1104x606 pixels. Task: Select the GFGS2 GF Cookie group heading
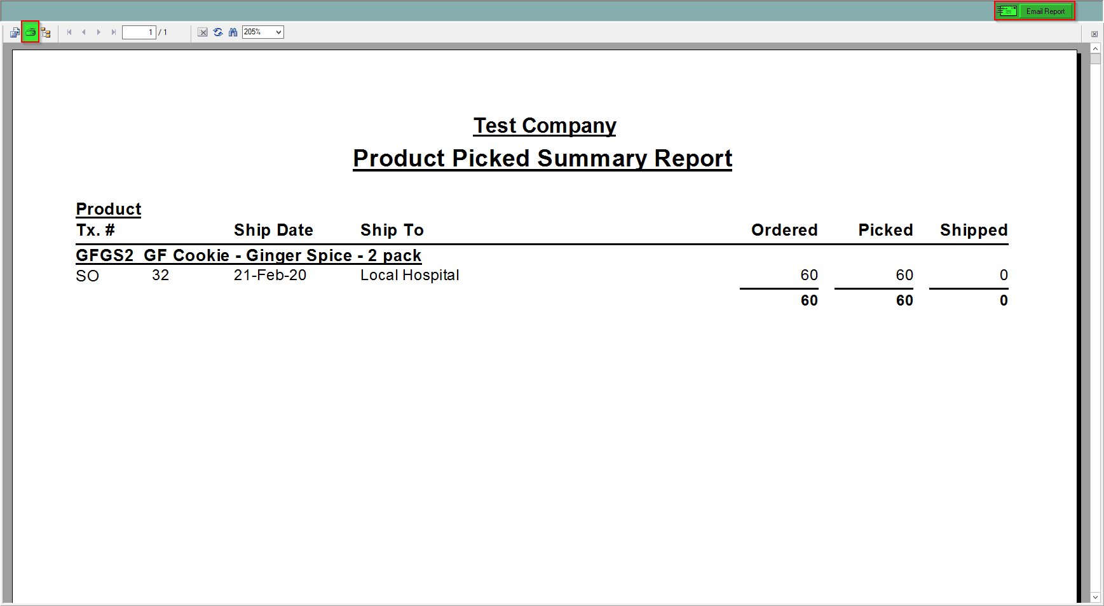[x=249, y=255]
